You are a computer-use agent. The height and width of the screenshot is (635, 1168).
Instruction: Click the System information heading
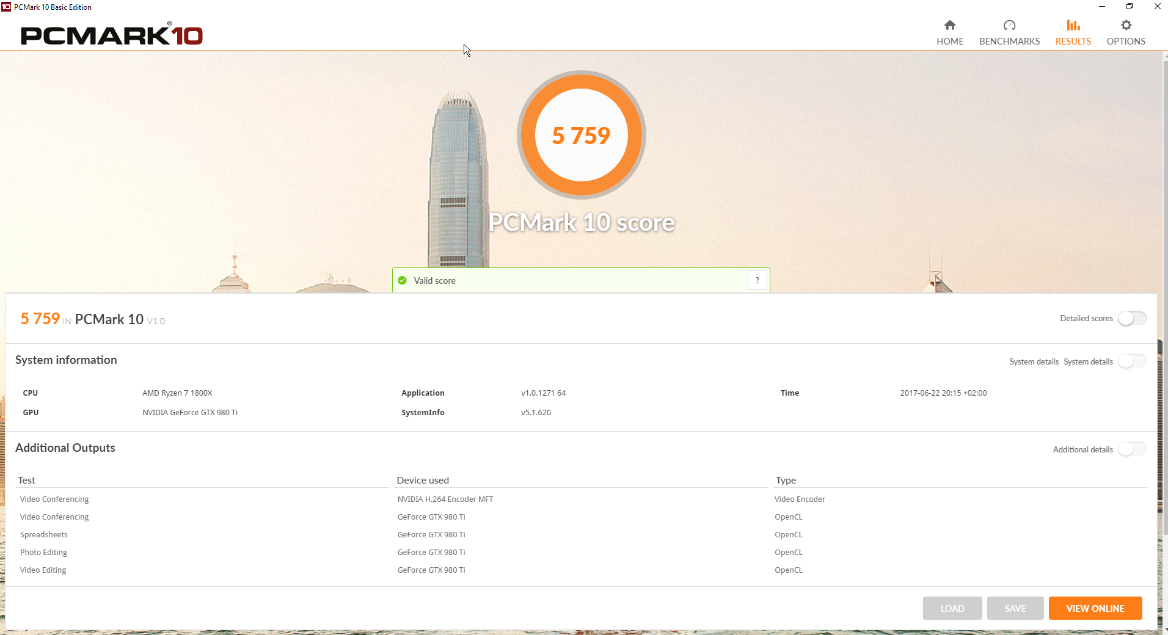[x=66, y=360]
